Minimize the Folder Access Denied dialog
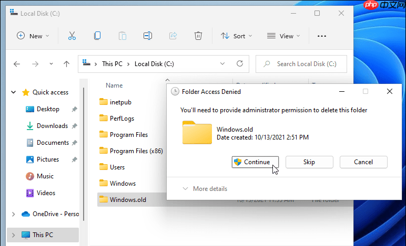The height and width of the screenshot is (246, 406). (x=342, y=91)
